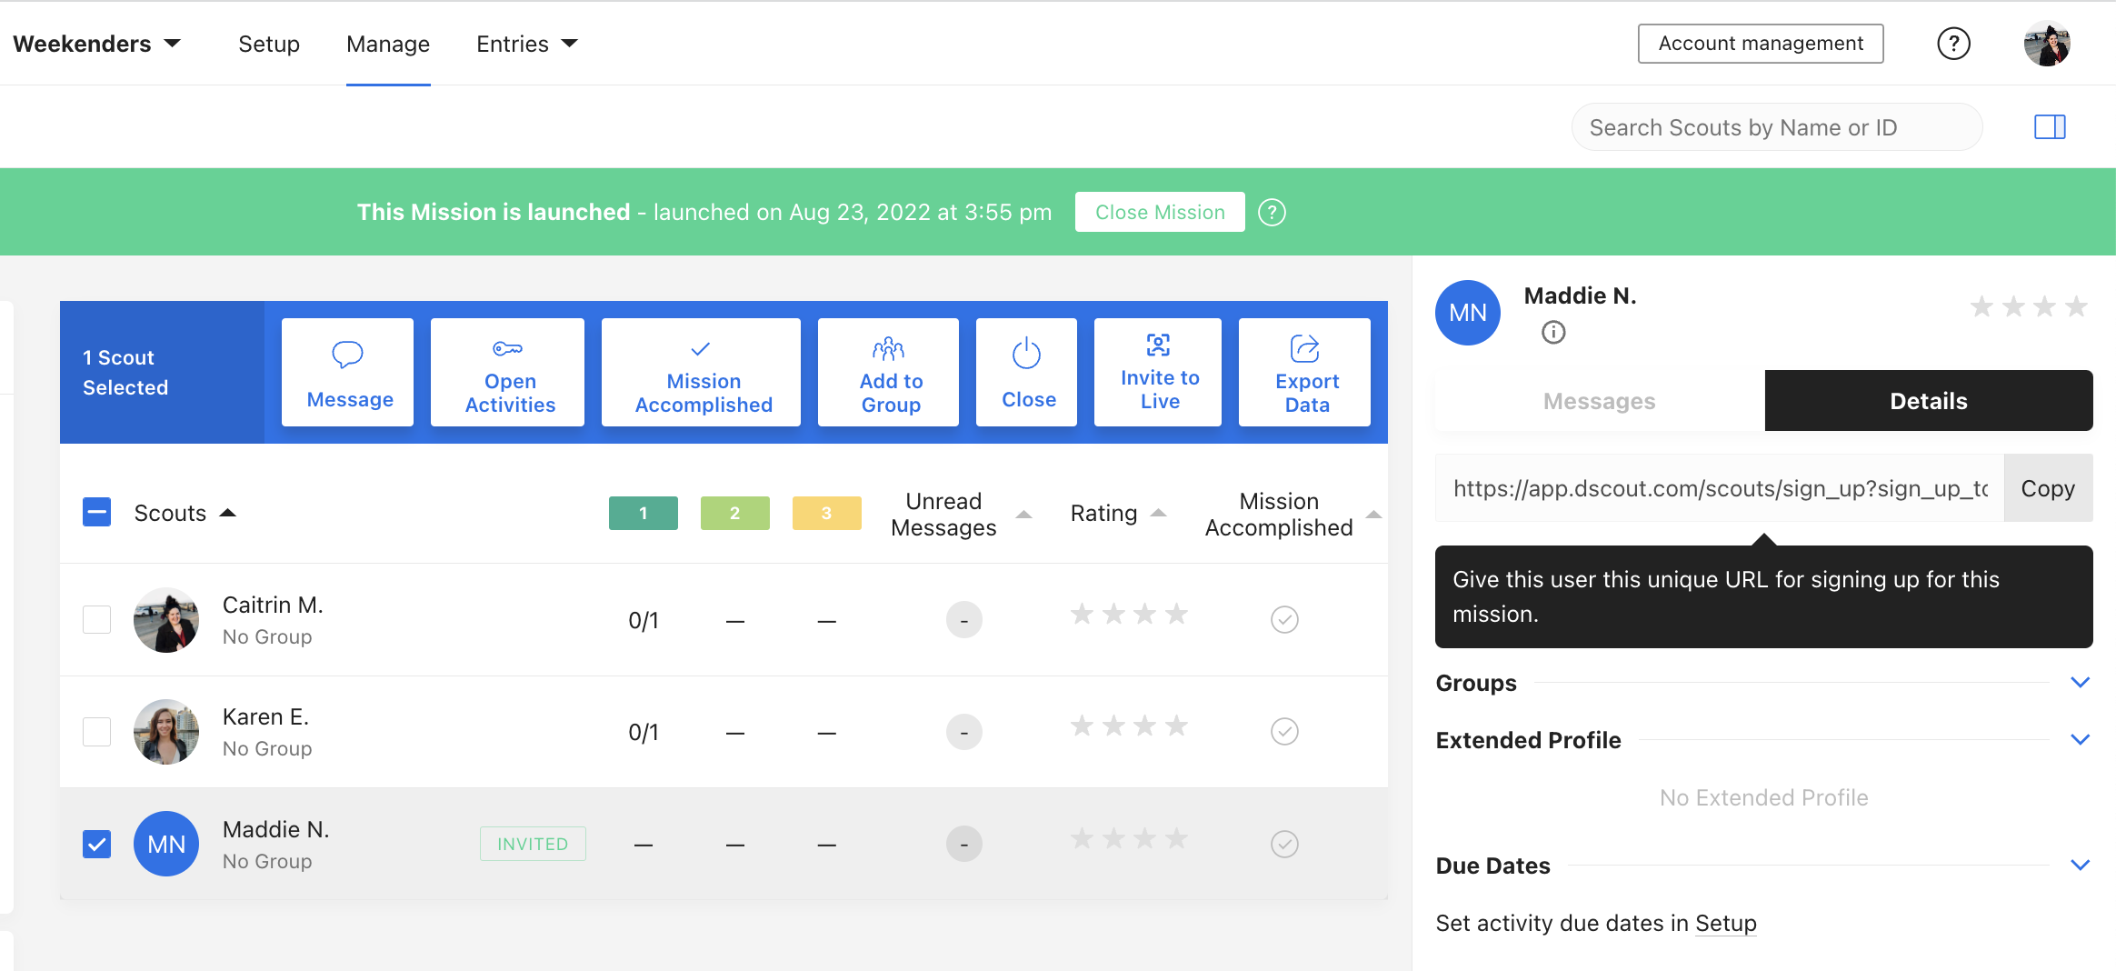Select Karen E. checkbox
2116x971 pixels.
[96, 732]
